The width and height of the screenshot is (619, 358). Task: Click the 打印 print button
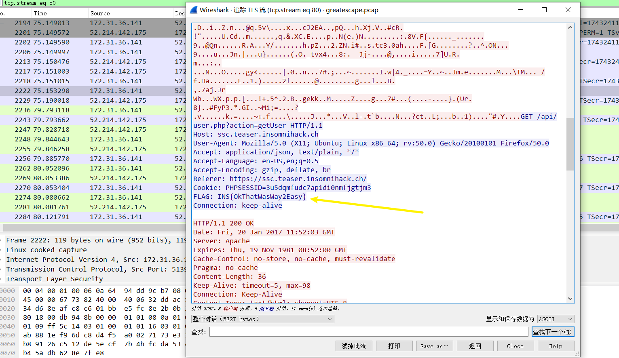click(394, 346)
